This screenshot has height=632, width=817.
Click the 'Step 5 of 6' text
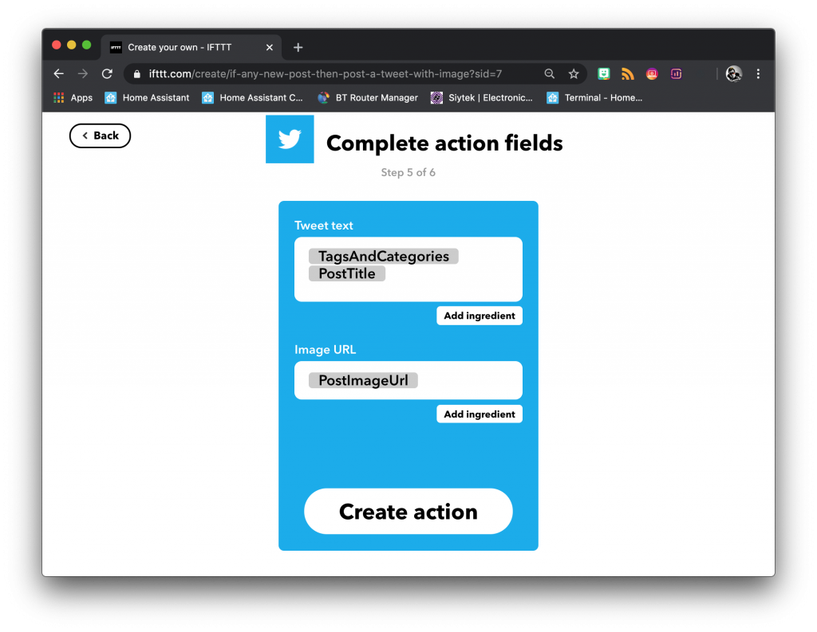point(408,172)
